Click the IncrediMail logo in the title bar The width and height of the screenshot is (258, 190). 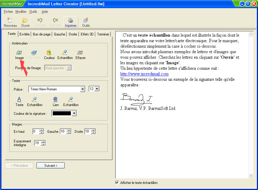[12, 4]
